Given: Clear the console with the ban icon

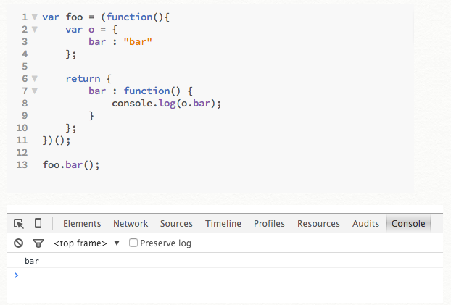Looking at the screenshot, I should (x=18, y=243).
